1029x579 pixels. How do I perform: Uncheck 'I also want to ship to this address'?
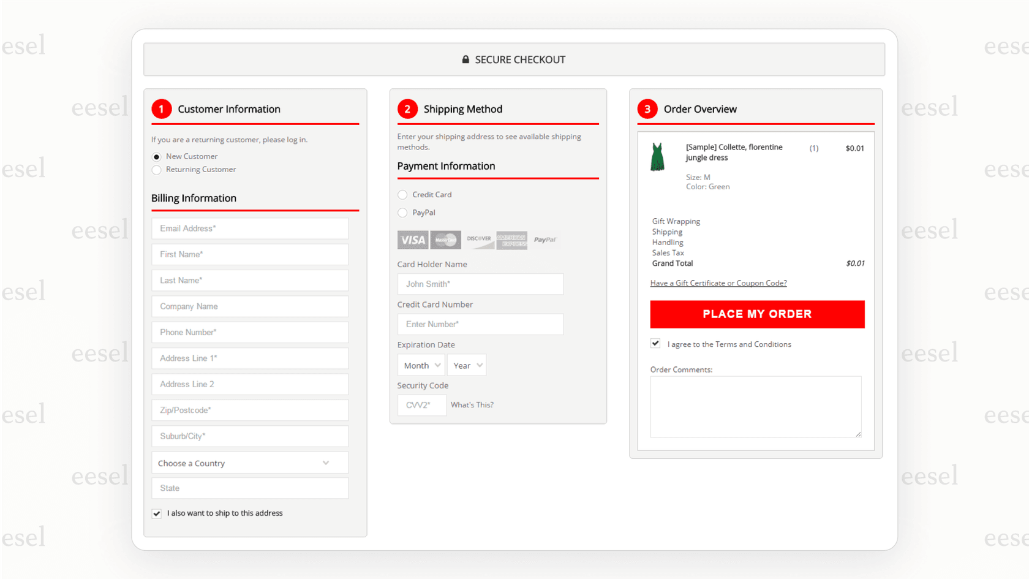[156, 513]
